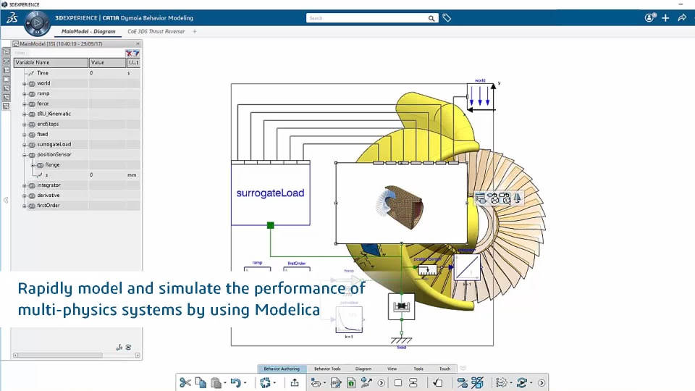Viewport: 695px width, 391px height.
Task: Open the Update icon dropdown arrow
Action: coord(274,382)
